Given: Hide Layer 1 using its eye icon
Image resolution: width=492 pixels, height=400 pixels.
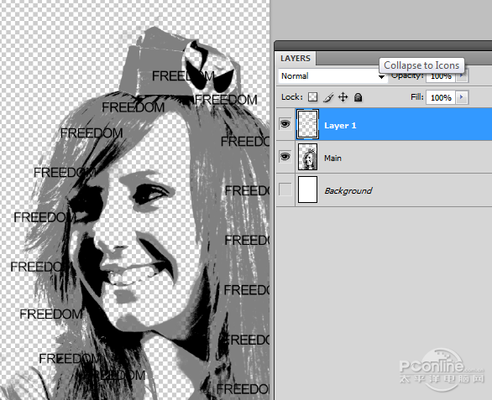Looking at the screenshot, I should click(285, 124).
